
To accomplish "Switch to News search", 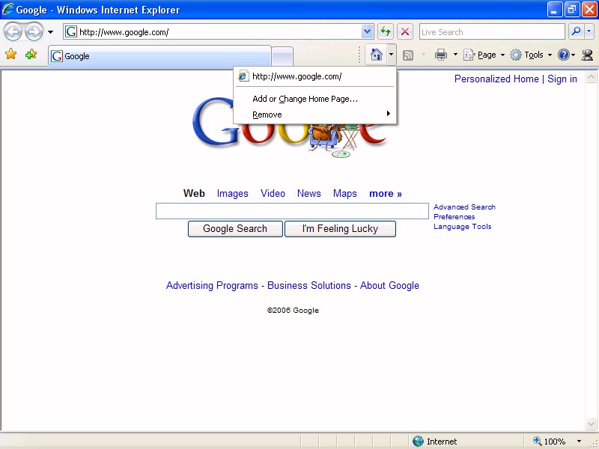I will (308, 194).
